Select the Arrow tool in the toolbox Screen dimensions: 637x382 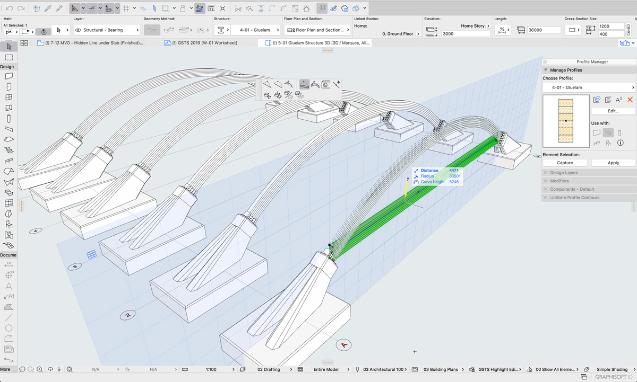click(x=9, y=47)
